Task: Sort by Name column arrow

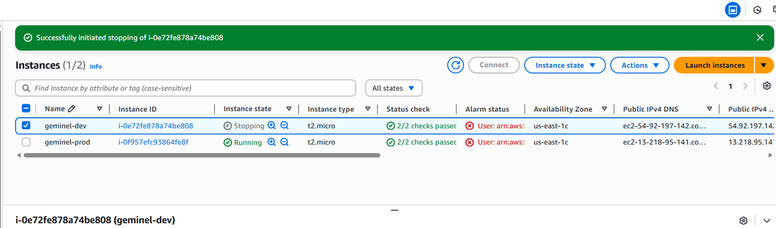Action: [99, 109]
